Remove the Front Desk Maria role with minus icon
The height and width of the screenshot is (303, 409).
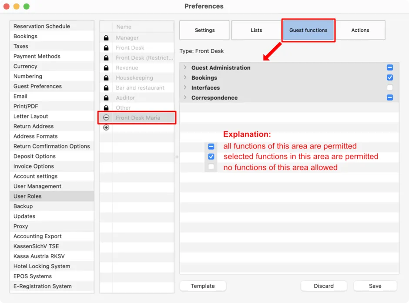point(106,118)
